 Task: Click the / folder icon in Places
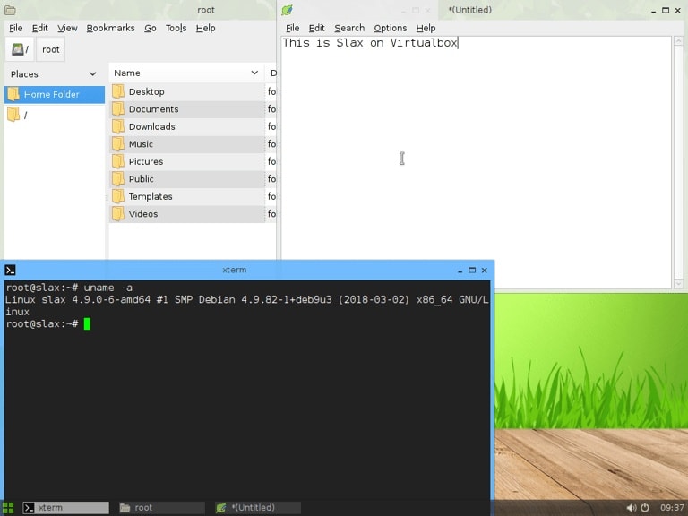click(x=13, y=115)
